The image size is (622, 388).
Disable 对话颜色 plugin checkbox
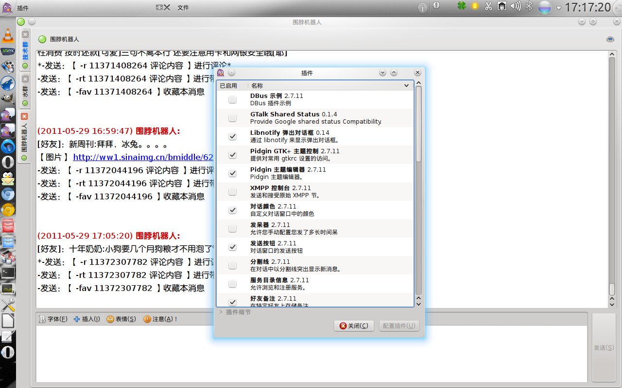pyautogui.click(x=232, y=210)
